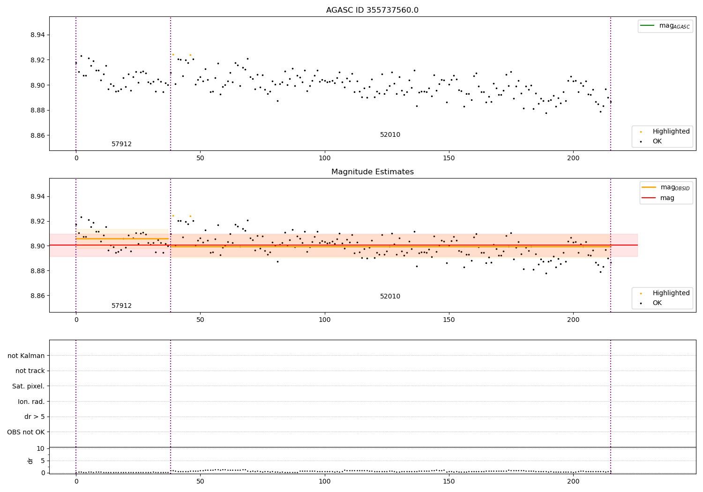Click the "52010" obsid label in top plot
This screenshot has width=703, height=492.
(390, 134)
